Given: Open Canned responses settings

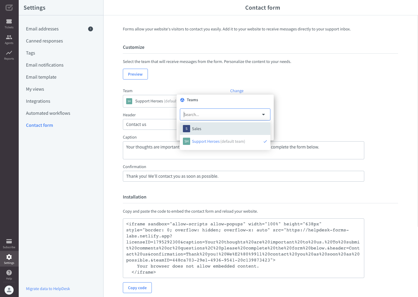Looking at the screenshot, I should (44, 41).
